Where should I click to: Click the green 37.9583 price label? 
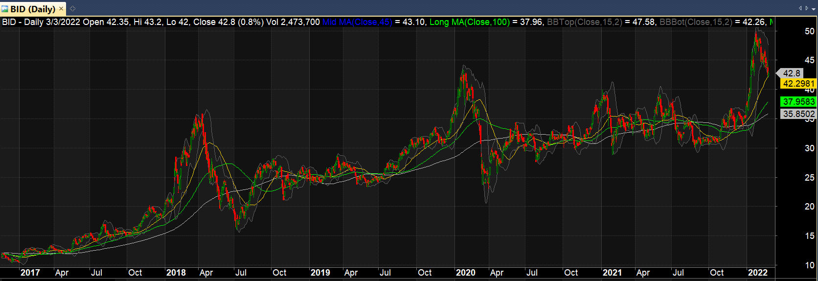798,102
